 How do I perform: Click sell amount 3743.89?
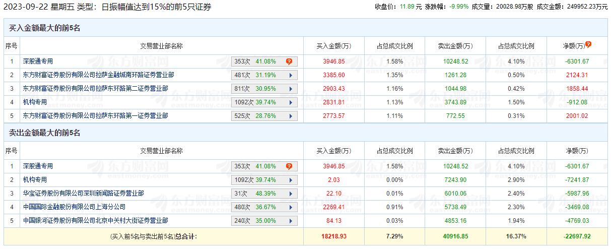(455, 102)
